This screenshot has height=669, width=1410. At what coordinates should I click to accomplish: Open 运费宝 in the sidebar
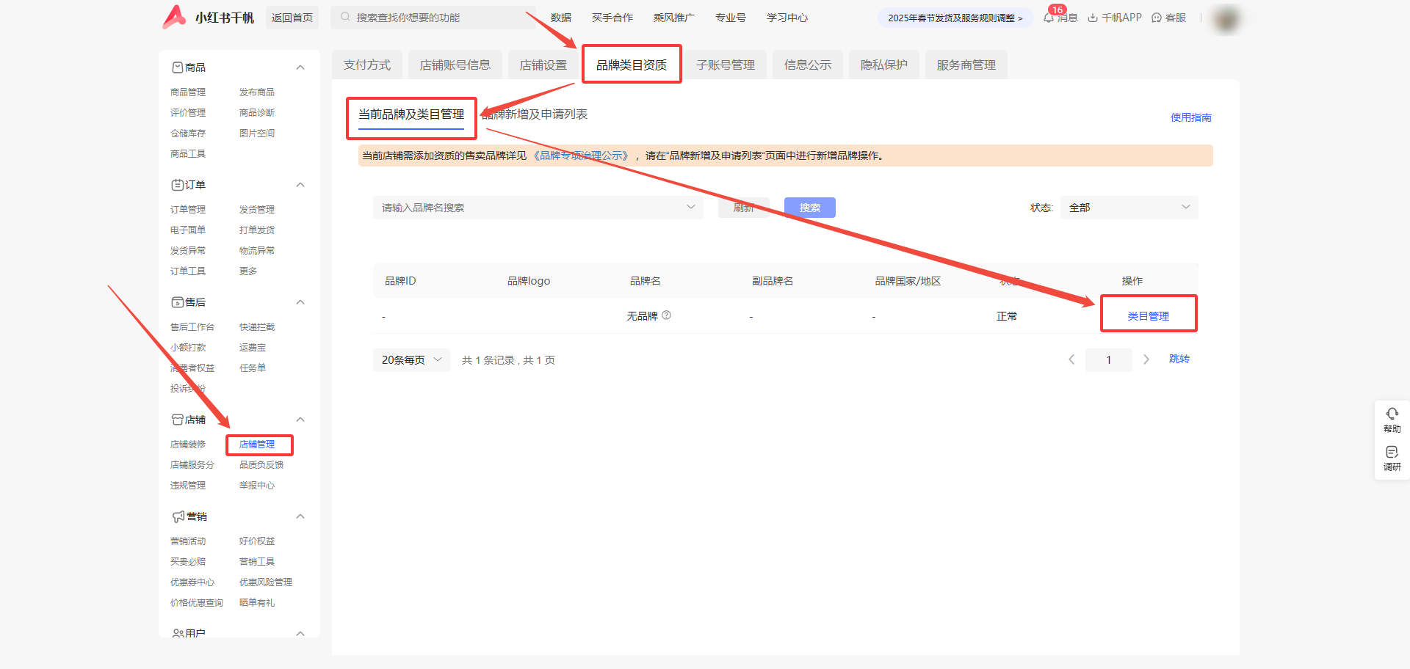pyautogui.click(x=253, y=348)
